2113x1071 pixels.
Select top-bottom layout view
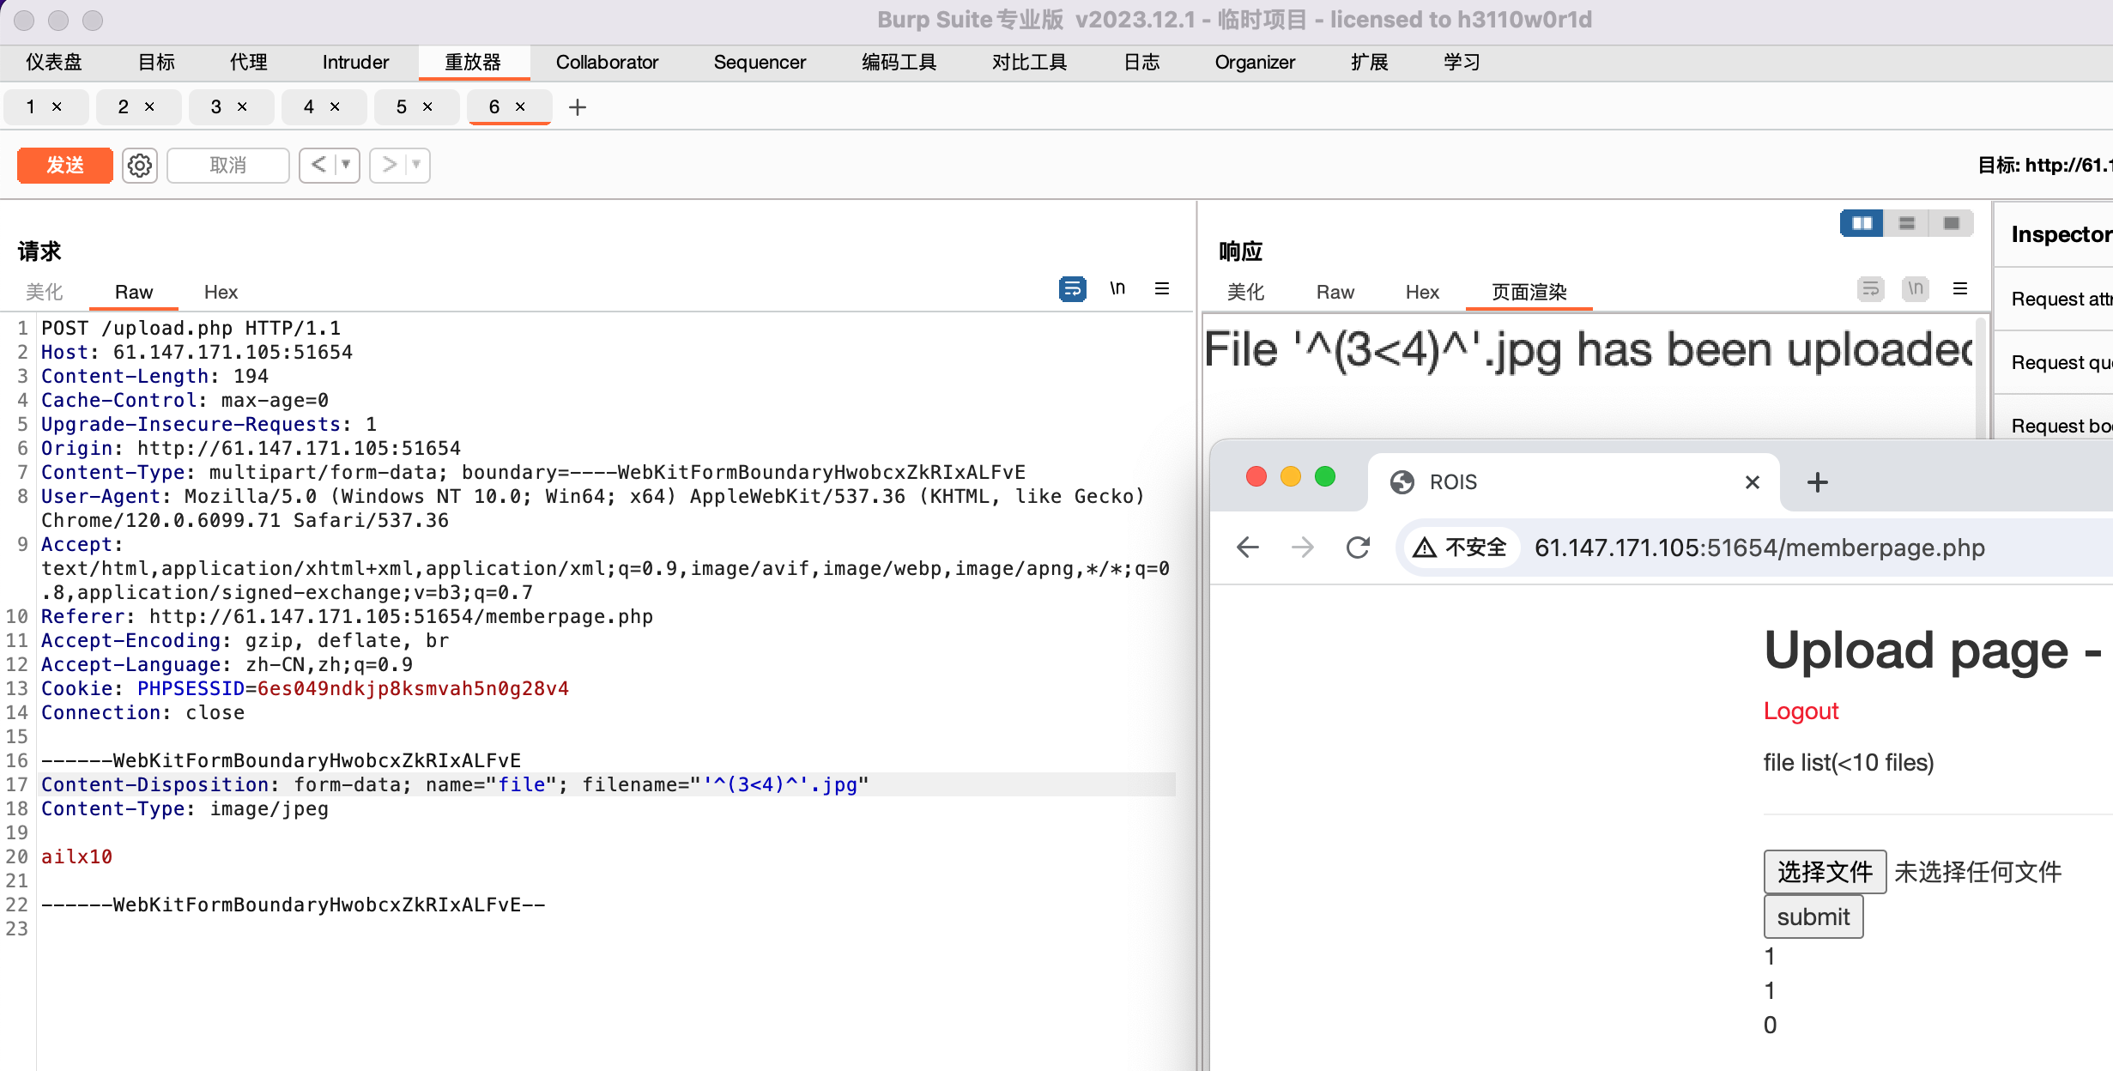[1907, 223]
